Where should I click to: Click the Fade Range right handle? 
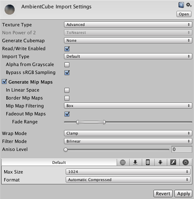(105, 122)
